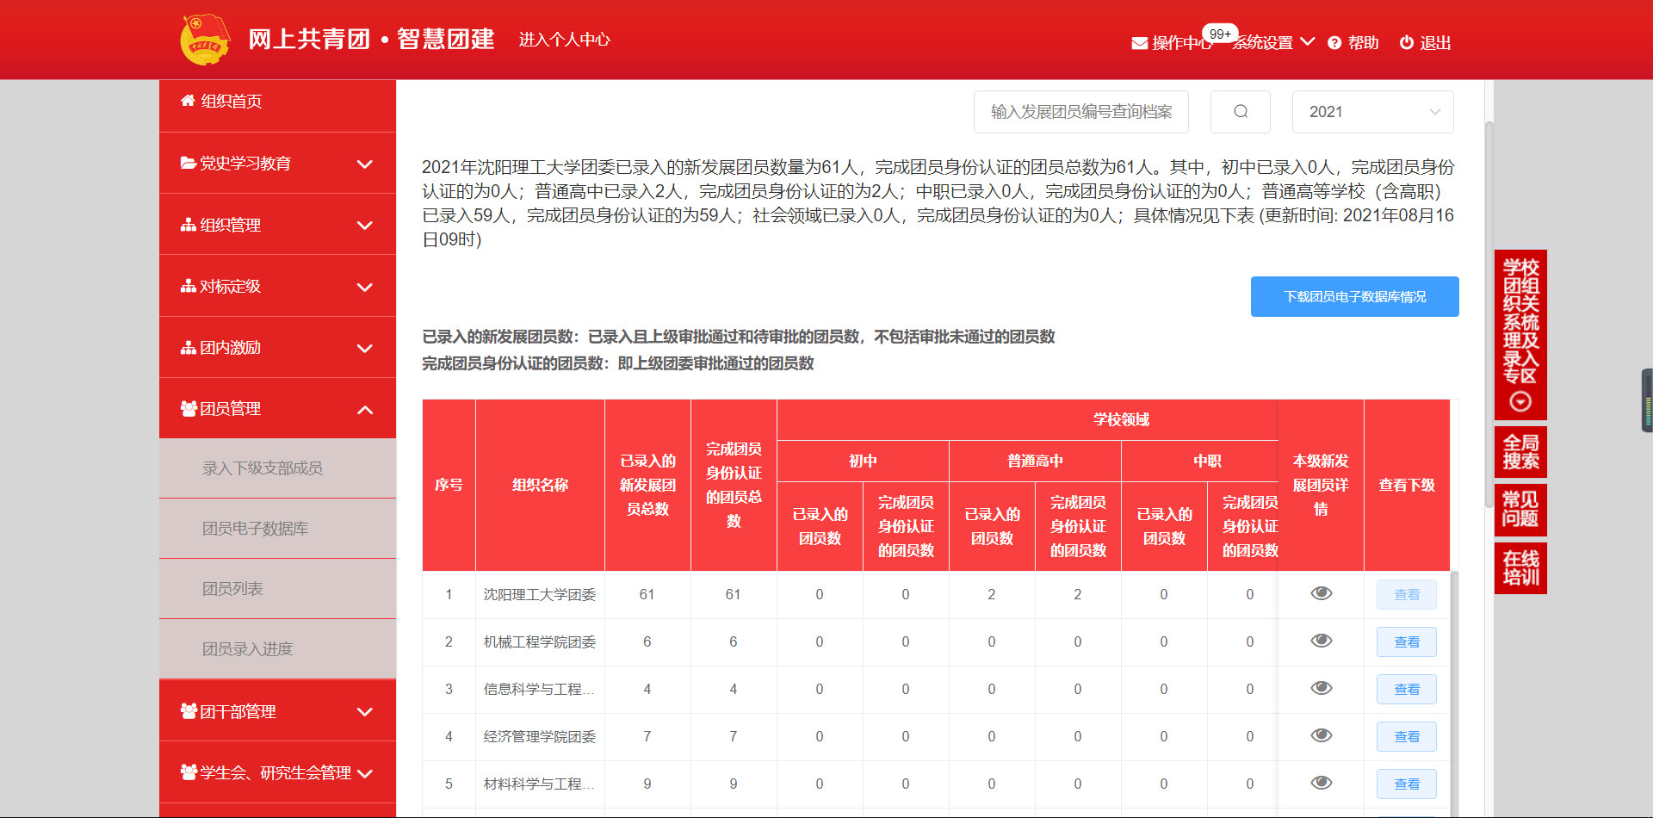Collapse 团员管理 menu chevron
This screenshot has width=1653, height=818.
pos(365,410)
